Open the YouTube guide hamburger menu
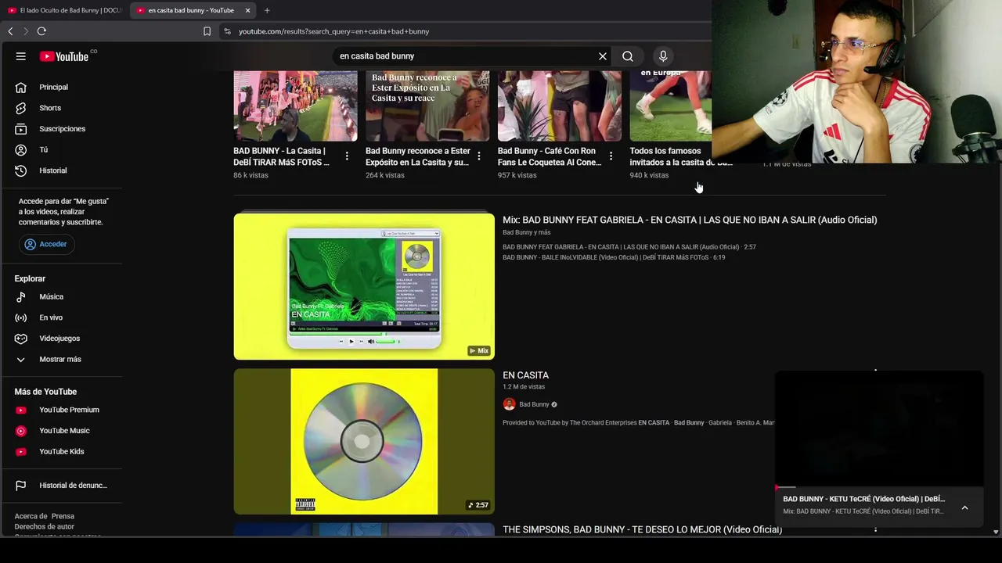 click(21, 56)
